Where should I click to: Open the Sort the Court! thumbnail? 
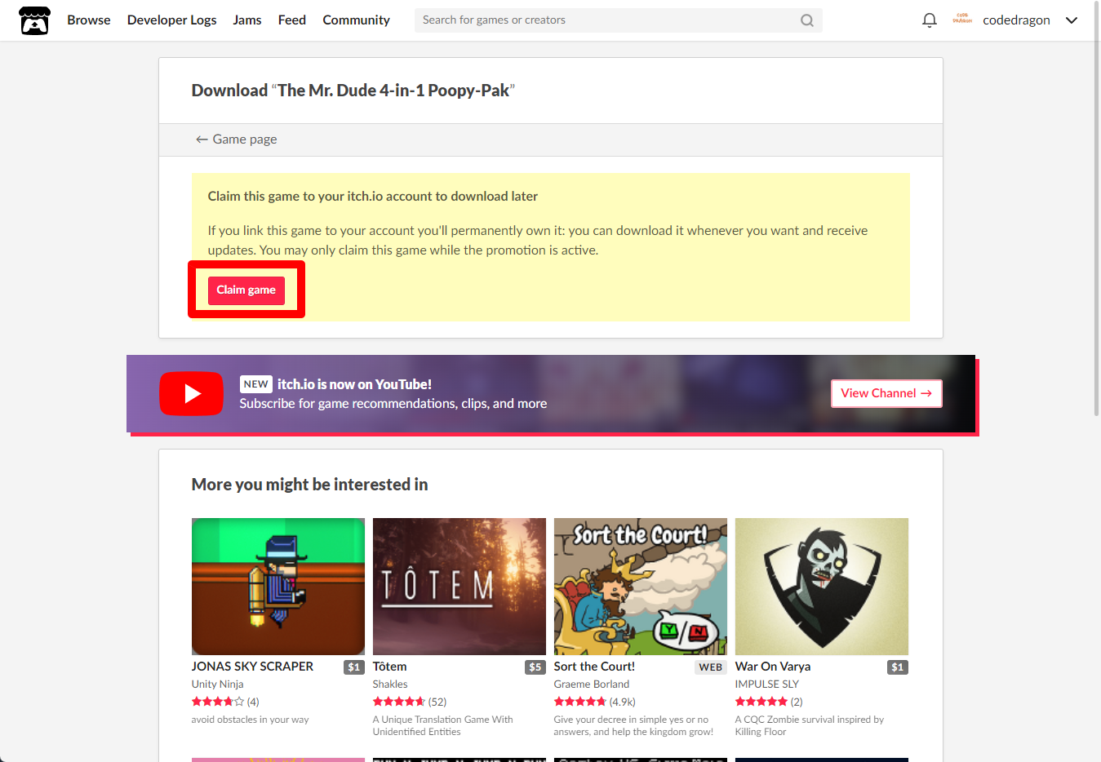[x=641, y=587]
